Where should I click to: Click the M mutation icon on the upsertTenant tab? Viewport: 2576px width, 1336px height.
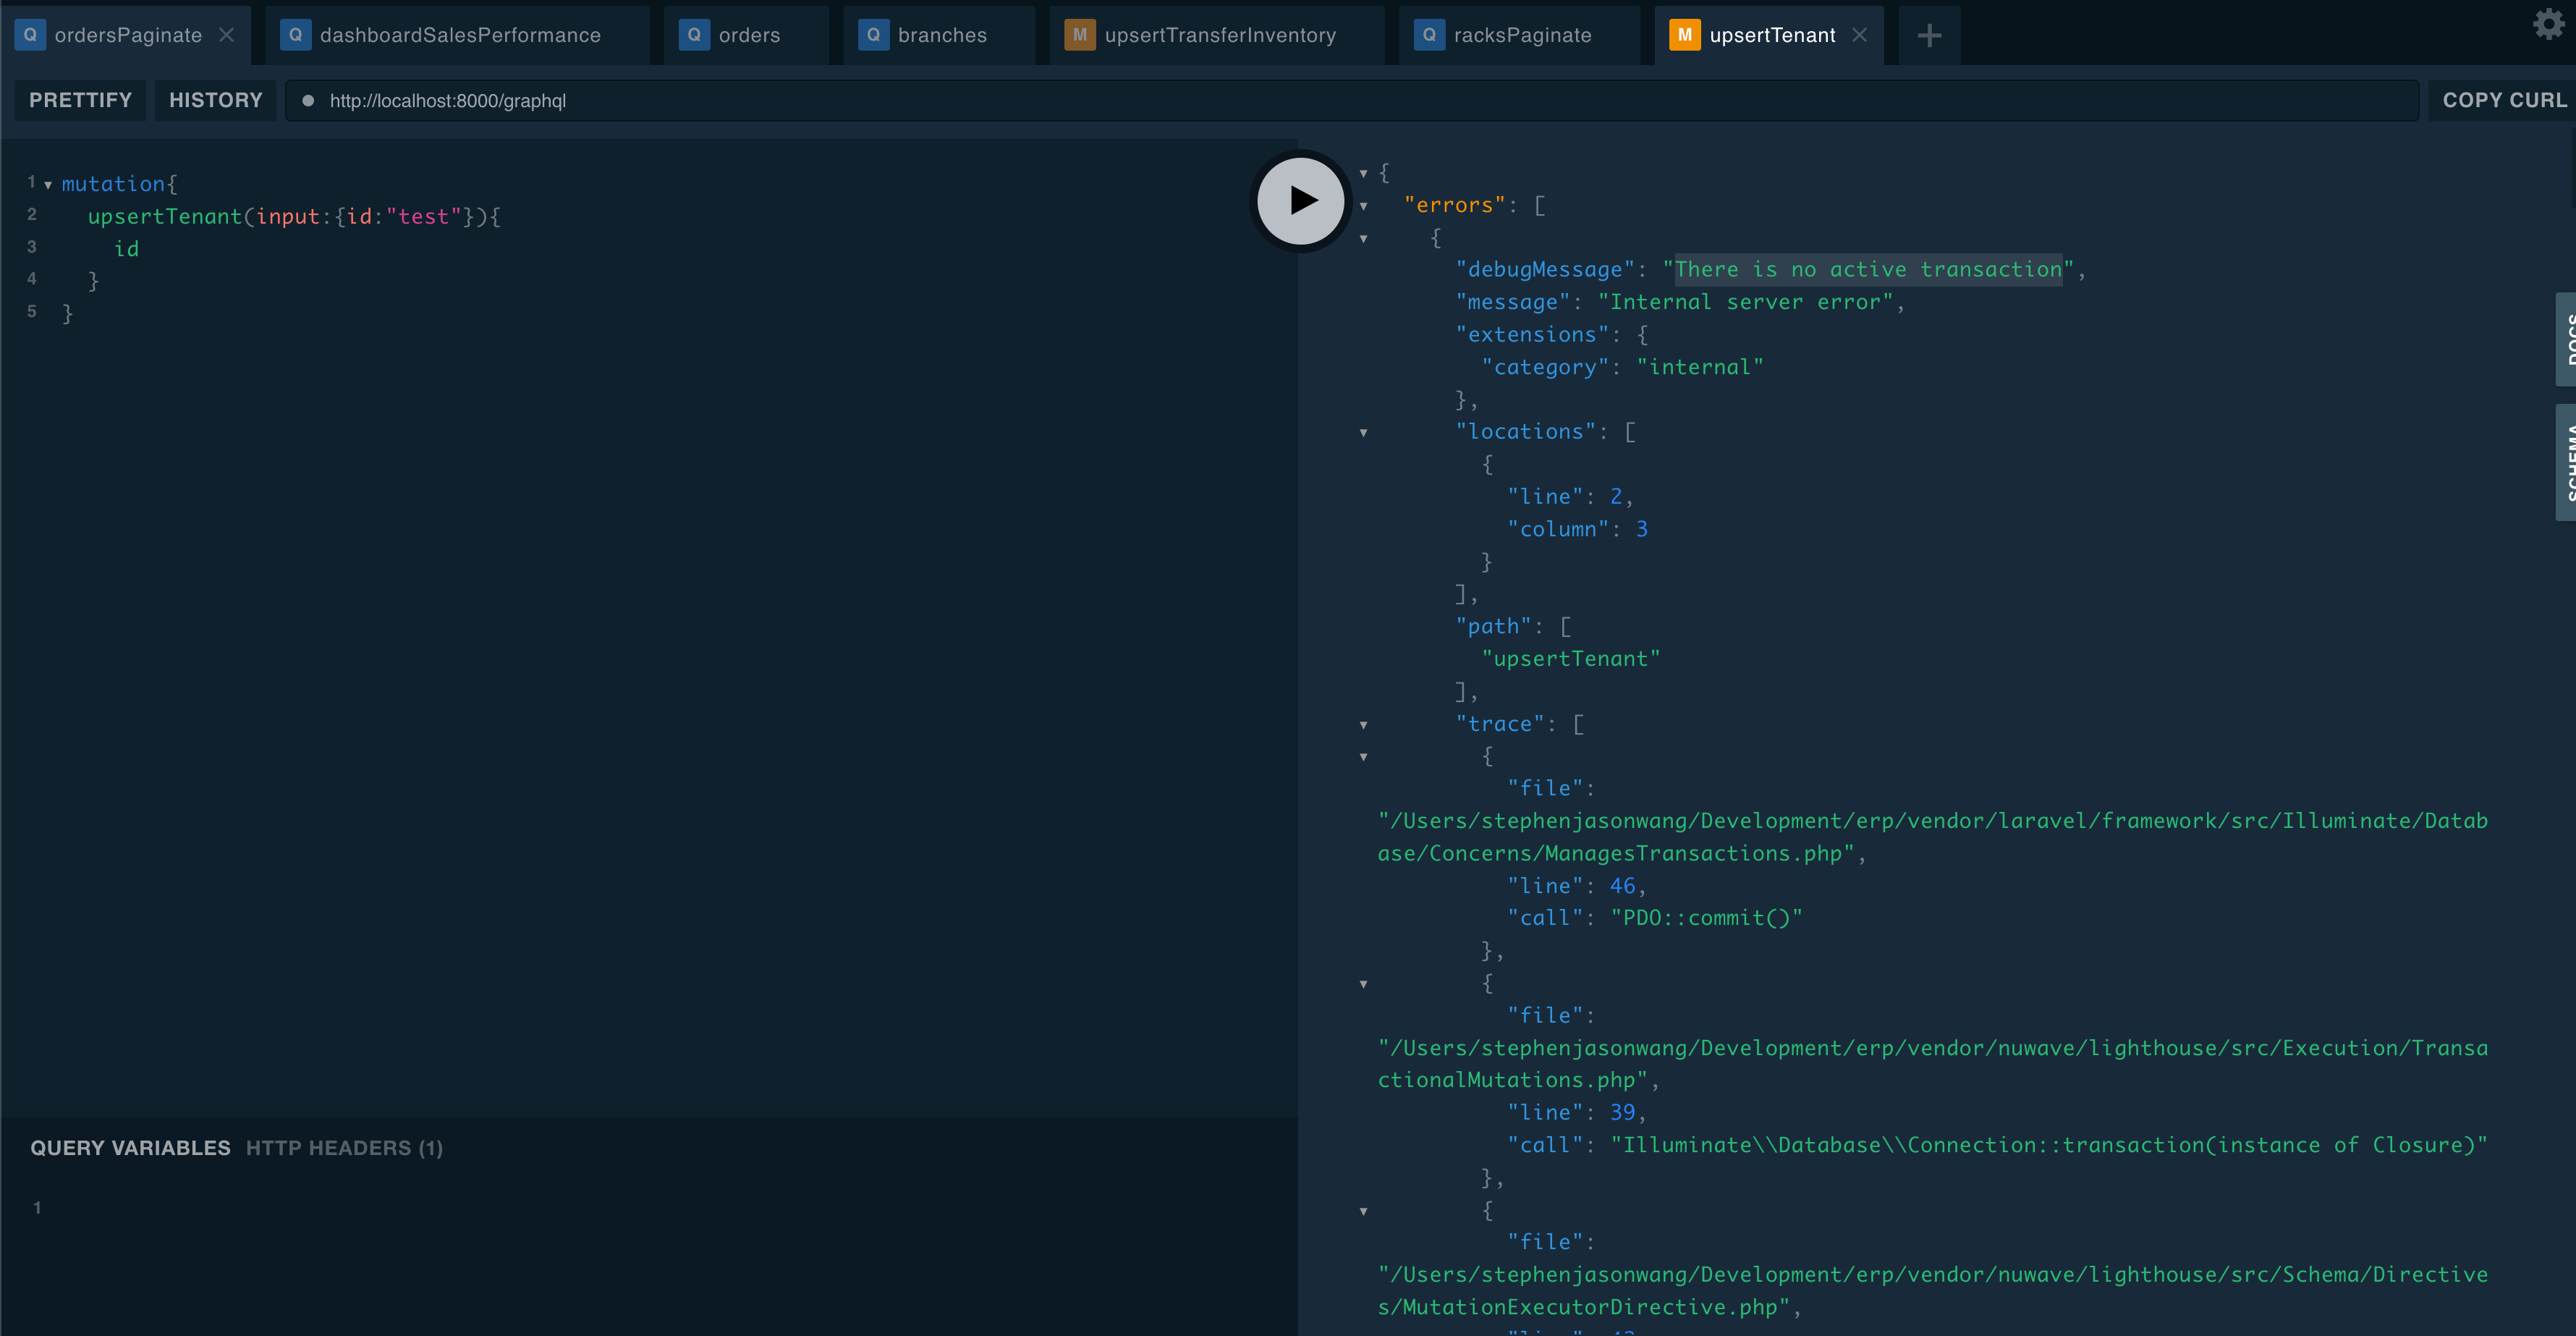click(x=1685, y=34)
